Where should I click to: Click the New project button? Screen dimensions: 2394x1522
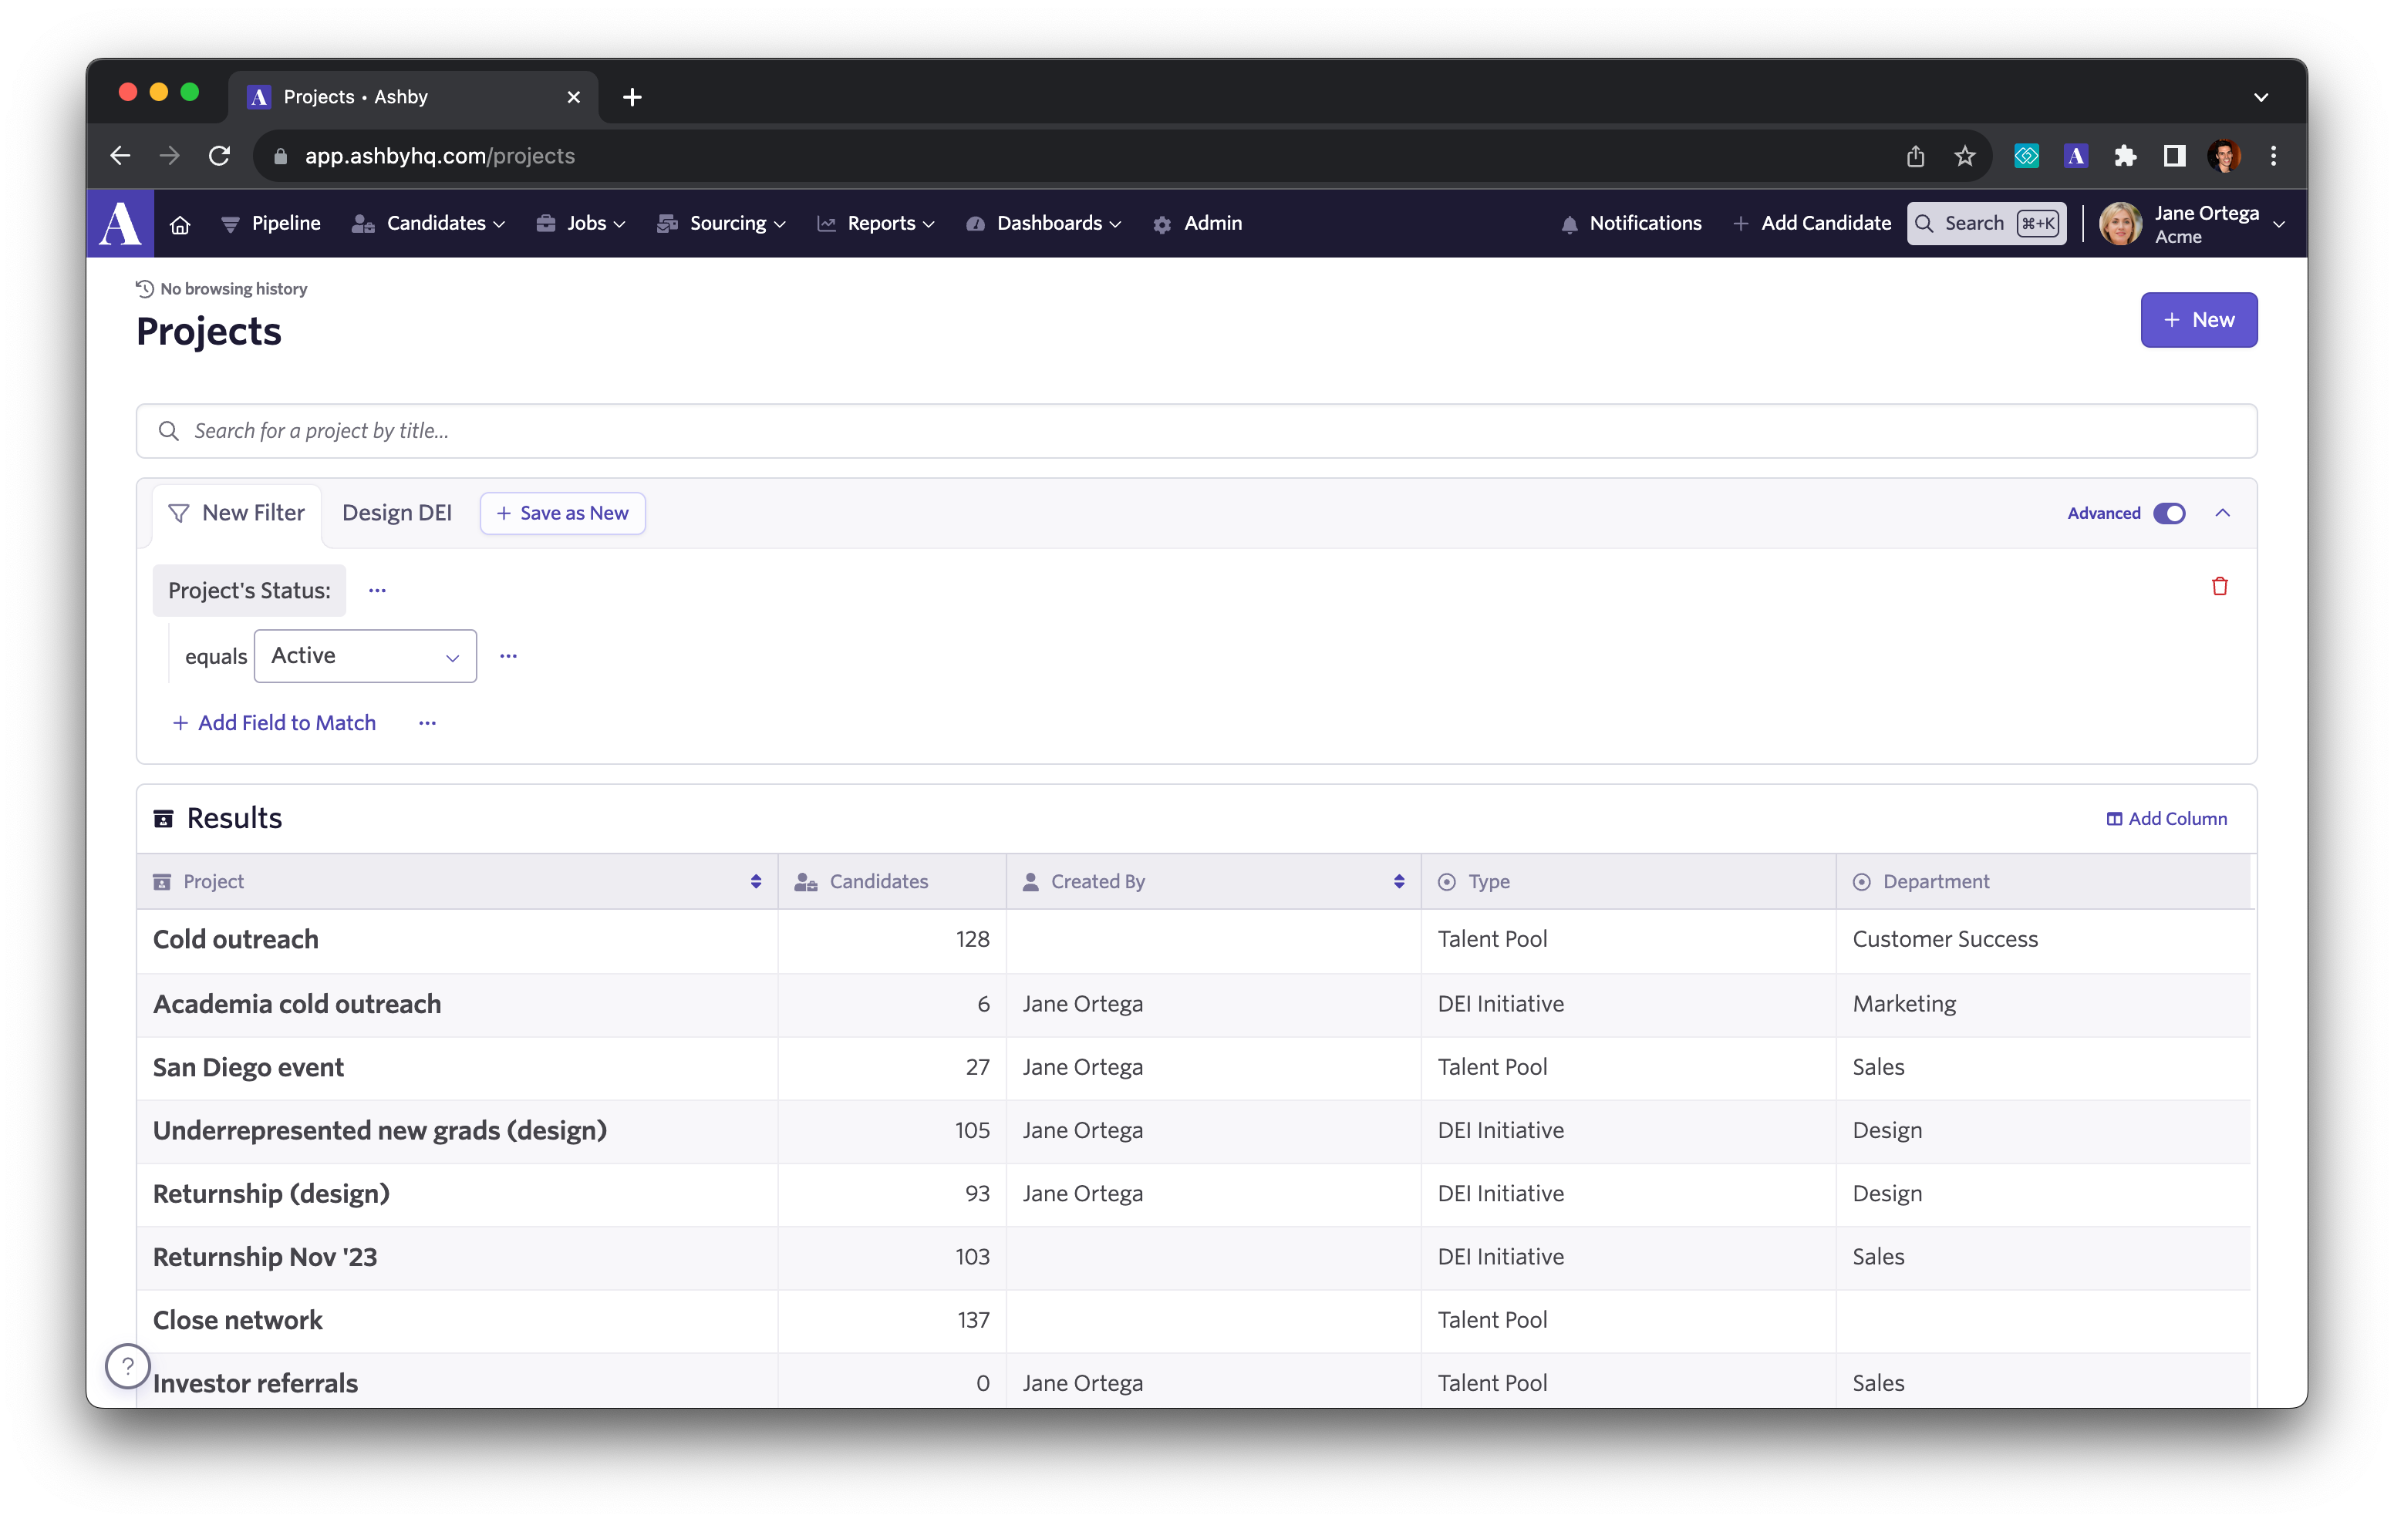2198,320
